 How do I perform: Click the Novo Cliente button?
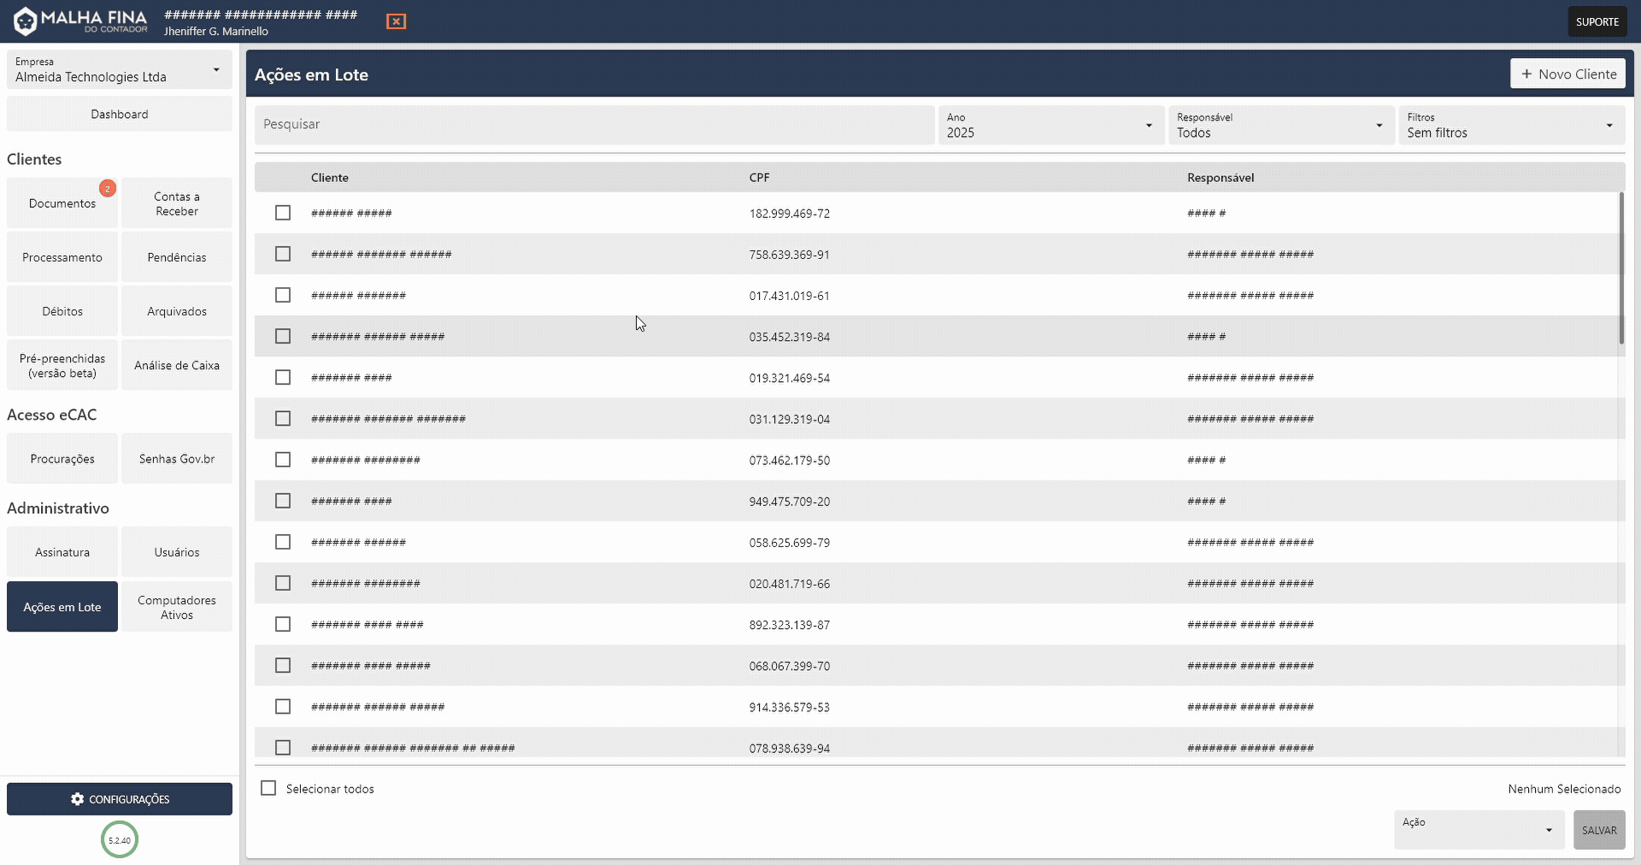point(1567,74)
